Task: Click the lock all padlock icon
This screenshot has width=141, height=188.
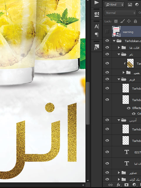Action: click(x=135, y=21)
